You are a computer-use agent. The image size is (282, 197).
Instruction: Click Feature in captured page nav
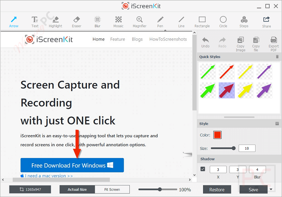coord(118,39)
